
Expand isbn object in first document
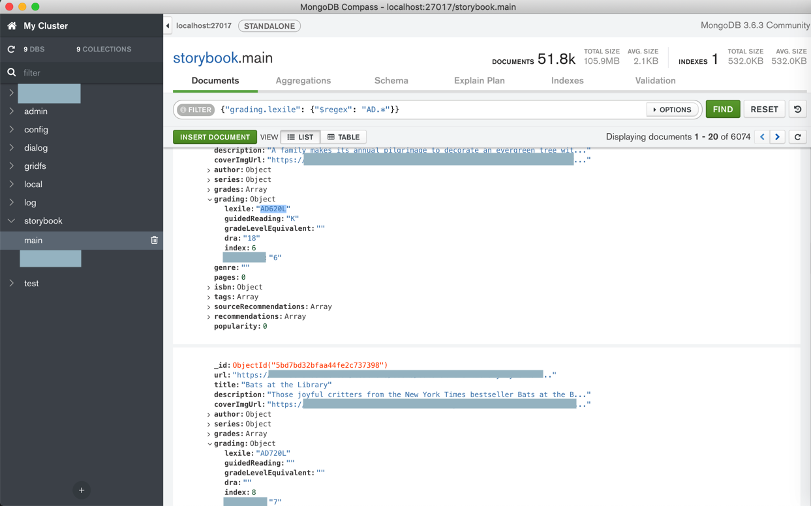pyautogui.click(x=209, y=288)
